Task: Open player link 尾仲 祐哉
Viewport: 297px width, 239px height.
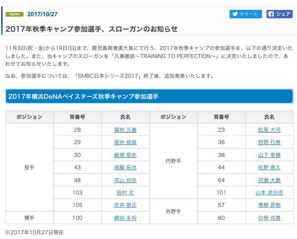Action: (x=125, y=142)
